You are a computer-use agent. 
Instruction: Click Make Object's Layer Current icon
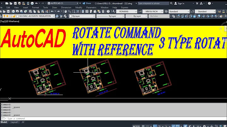click(57, 16)
